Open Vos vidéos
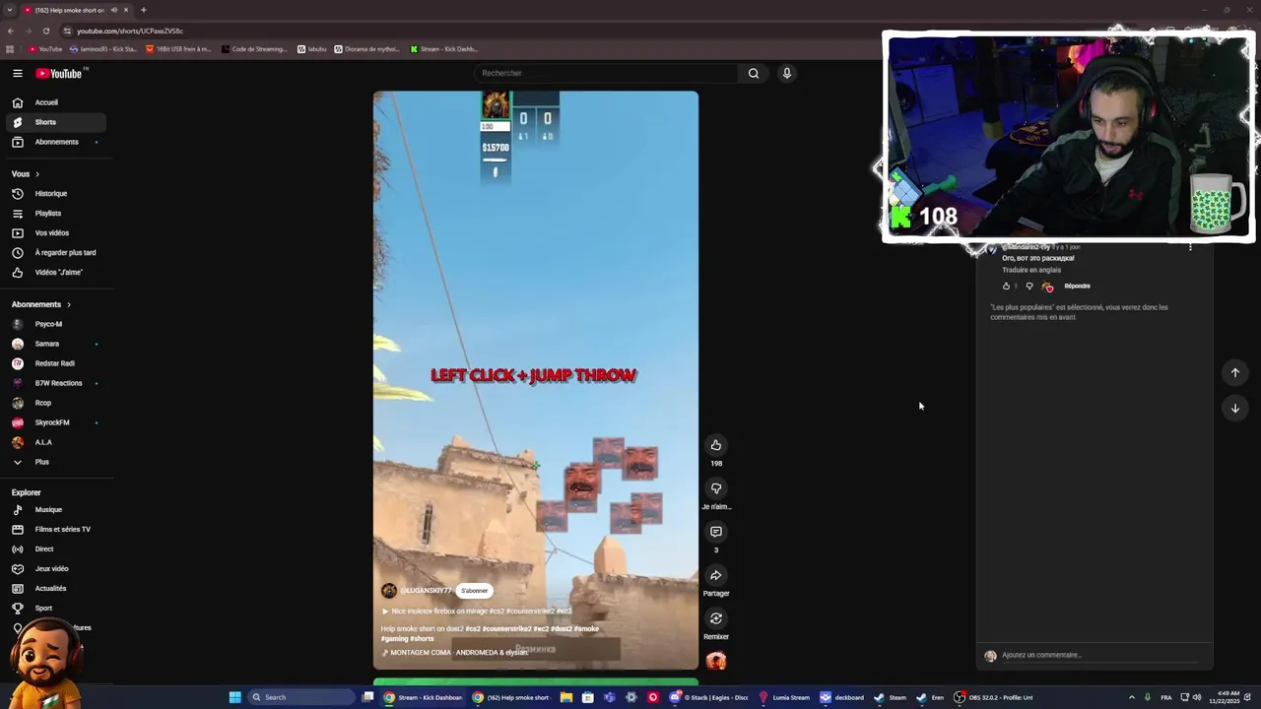Screen dimensions: 1261x709 [x=55, y=232]
